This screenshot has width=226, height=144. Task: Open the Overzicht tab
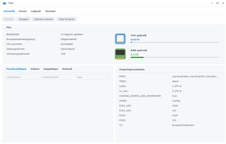9,11
